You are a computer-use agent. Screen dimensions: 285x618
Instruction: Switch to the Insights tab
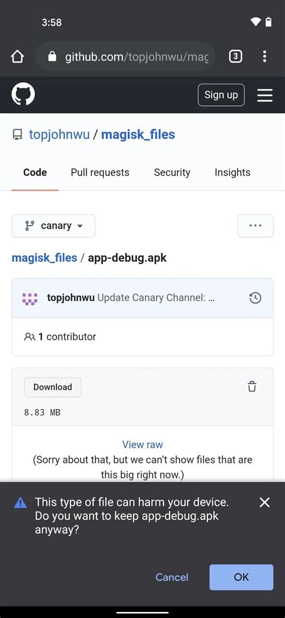(x=232, y=172)
